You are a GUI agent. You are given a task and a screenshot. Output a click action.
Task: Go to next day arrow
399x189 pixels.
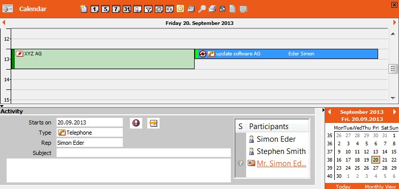click(x=395, y=23)
